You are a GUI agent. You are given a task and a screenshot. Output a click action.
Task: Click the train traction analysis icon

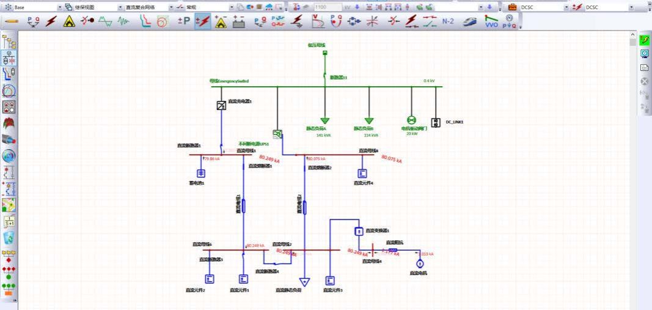coord(469,21)
